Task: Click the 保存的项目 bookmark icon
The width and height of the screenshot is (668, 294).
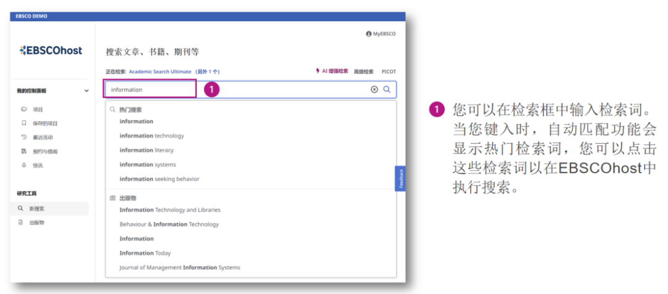Action: click(24, 124)
